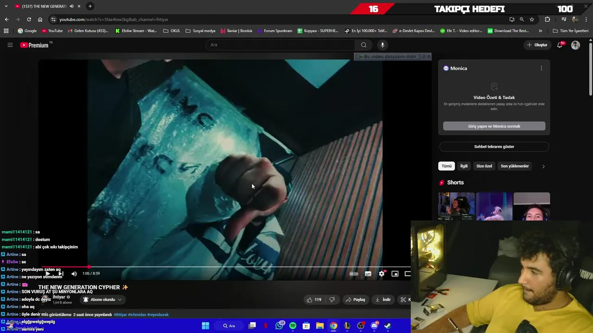This screenshot has width=593, height=333.
Task: Expand filter chips with right arrow
Action: tap(543, 166)
